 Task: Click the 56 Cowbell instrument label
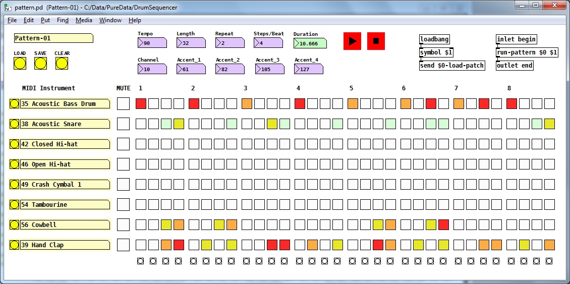pos(65,224)
